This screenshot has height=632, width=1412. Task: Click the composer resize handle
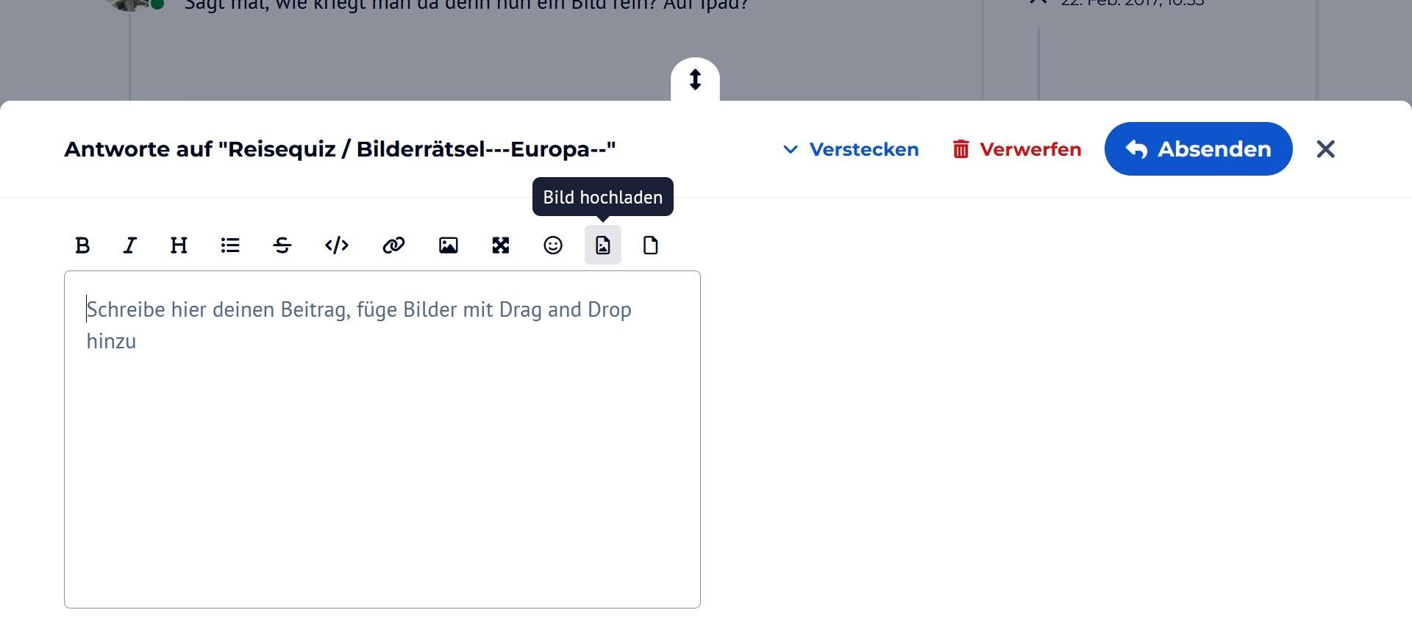tap(695, 79)
